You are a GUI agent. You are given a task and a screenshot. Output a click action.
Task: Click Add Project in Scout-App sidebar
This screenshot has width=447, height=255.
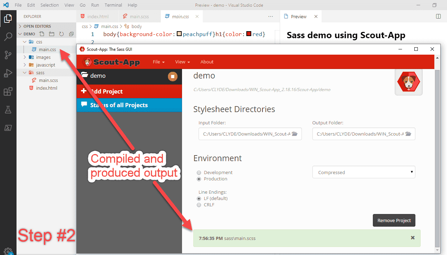tap(129, 91)
